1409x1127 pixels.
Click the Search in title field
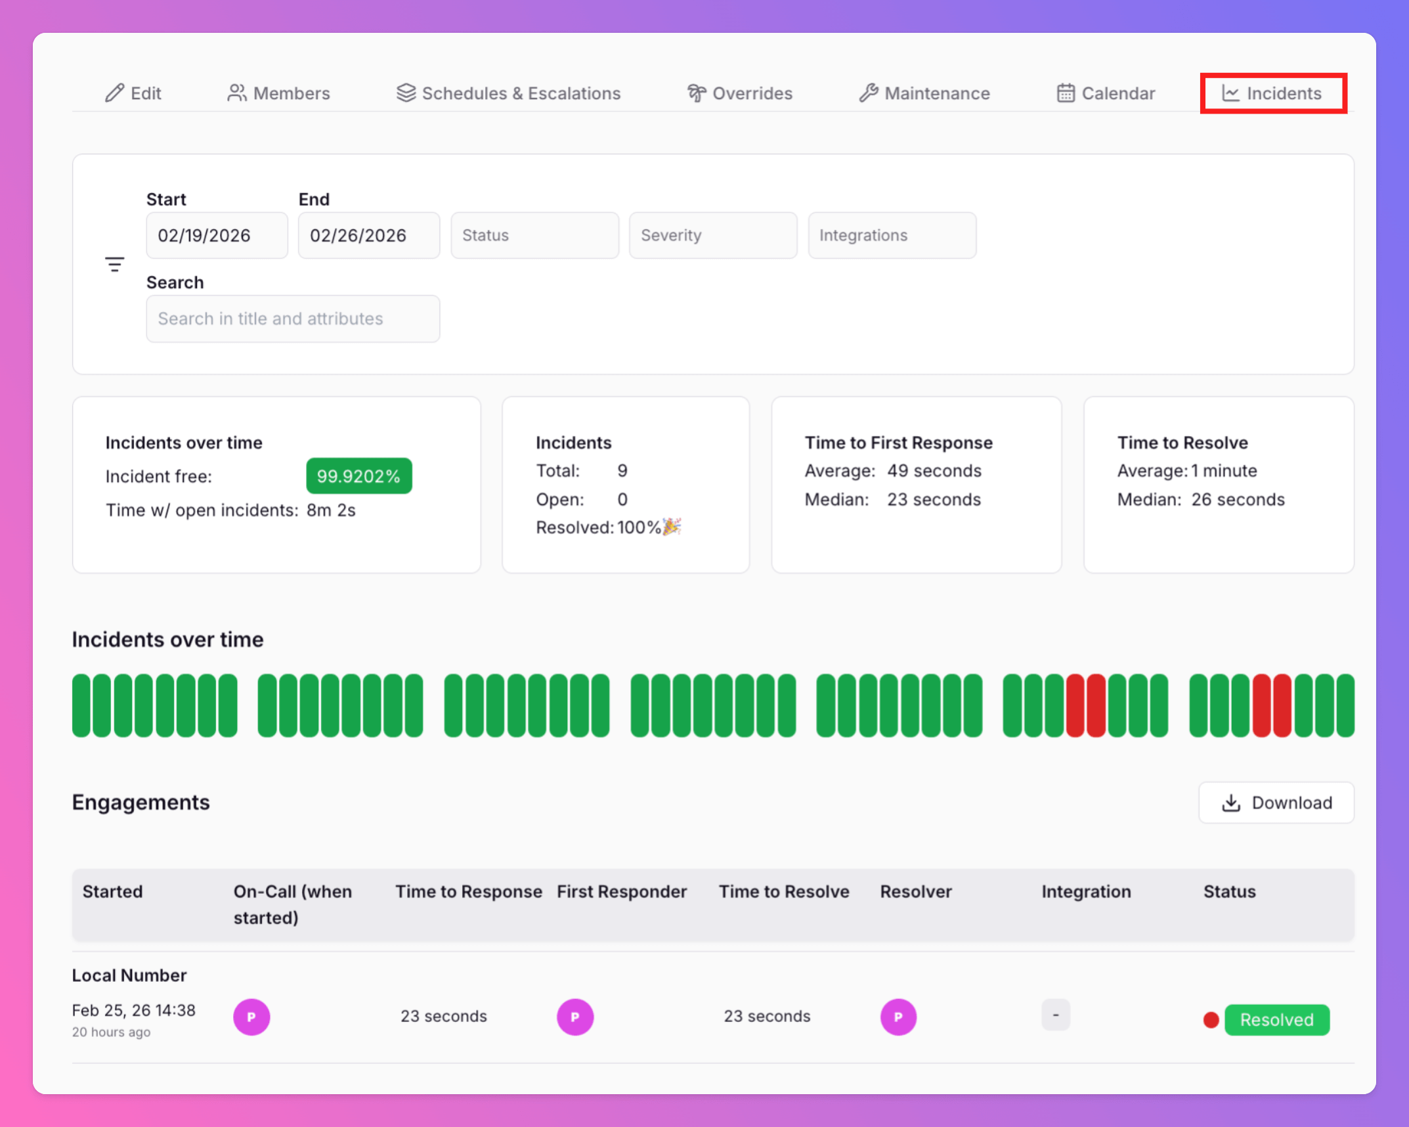(x=293, y=319)
